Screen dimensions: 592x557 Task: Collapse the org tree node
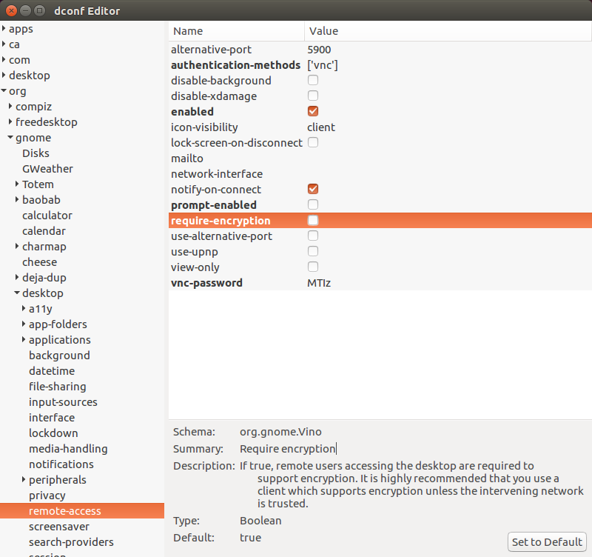tap(4, 90)
